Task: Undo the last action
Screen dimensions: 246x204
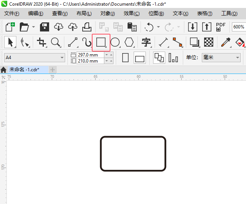Action: [x=149, y=27]
